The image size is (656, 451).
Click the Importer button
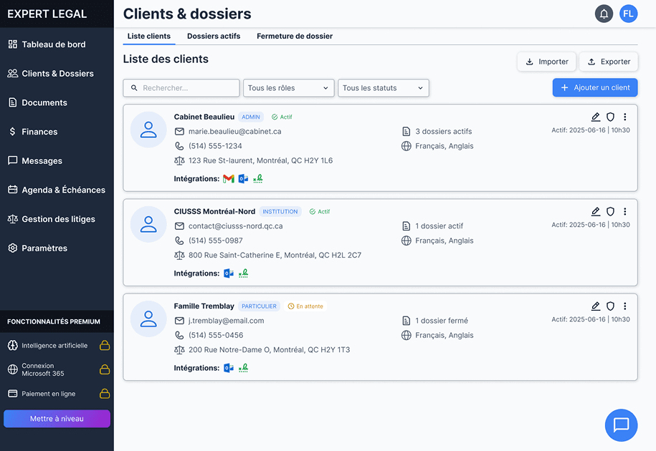pyautogui.click(x=546, y=62)
